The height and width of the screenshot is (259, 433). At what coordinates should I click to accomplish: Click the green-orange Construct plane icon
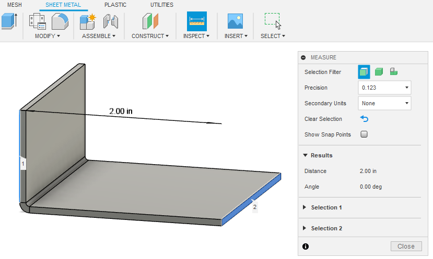coord(150,21)
